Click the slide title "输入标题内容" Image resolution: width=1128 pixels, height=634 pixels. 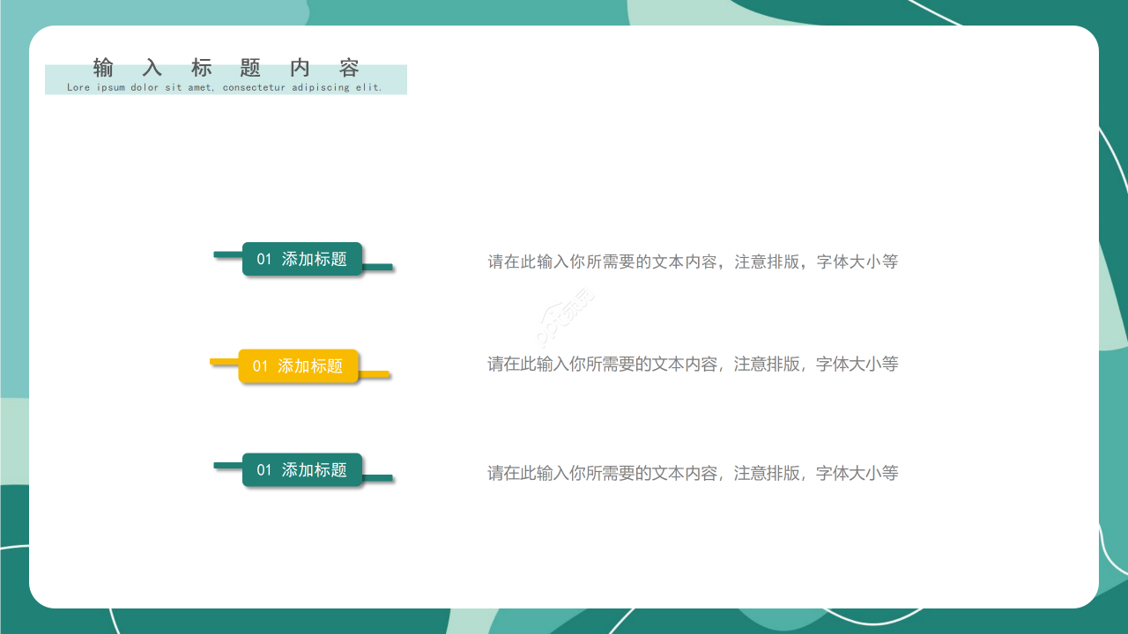point(227,67)
